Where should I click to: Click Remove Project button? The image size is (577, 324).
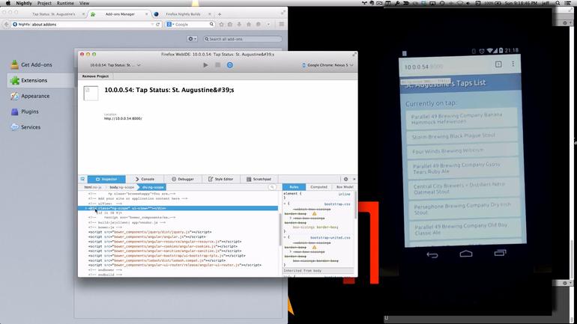tap(95, 76)
